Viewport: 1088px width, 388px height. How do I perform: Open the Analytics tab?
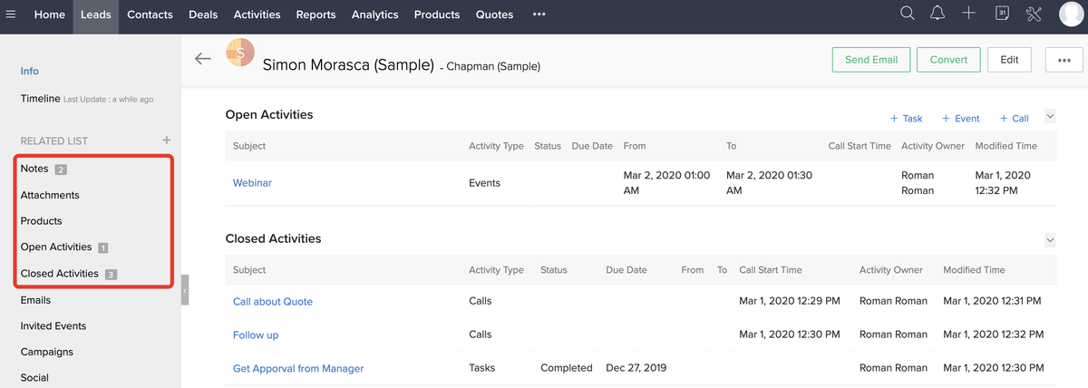pos(375,15)
